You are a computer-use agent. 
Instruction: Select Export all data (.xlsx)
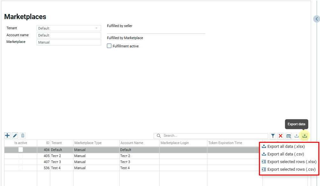click(286, 147)
